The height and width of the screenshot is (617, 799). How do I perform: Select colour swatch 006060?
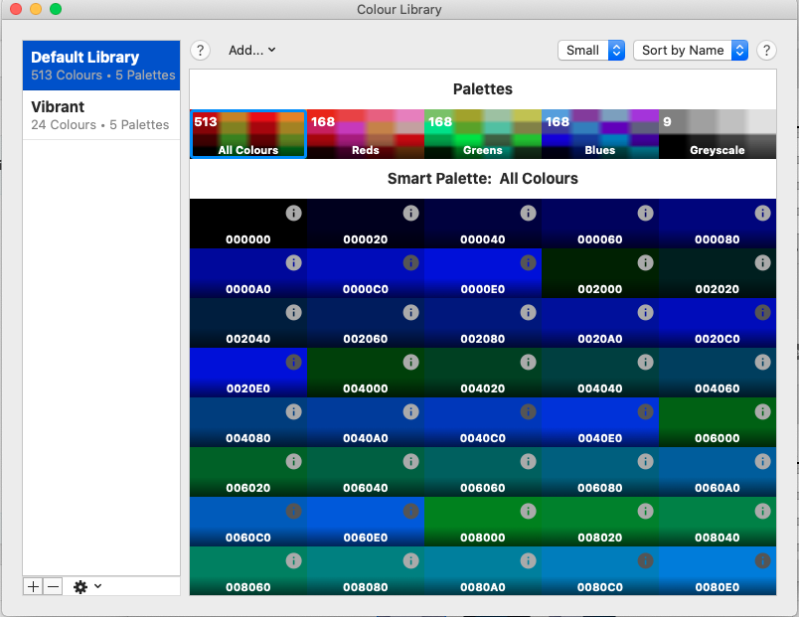tap(483, 472)
